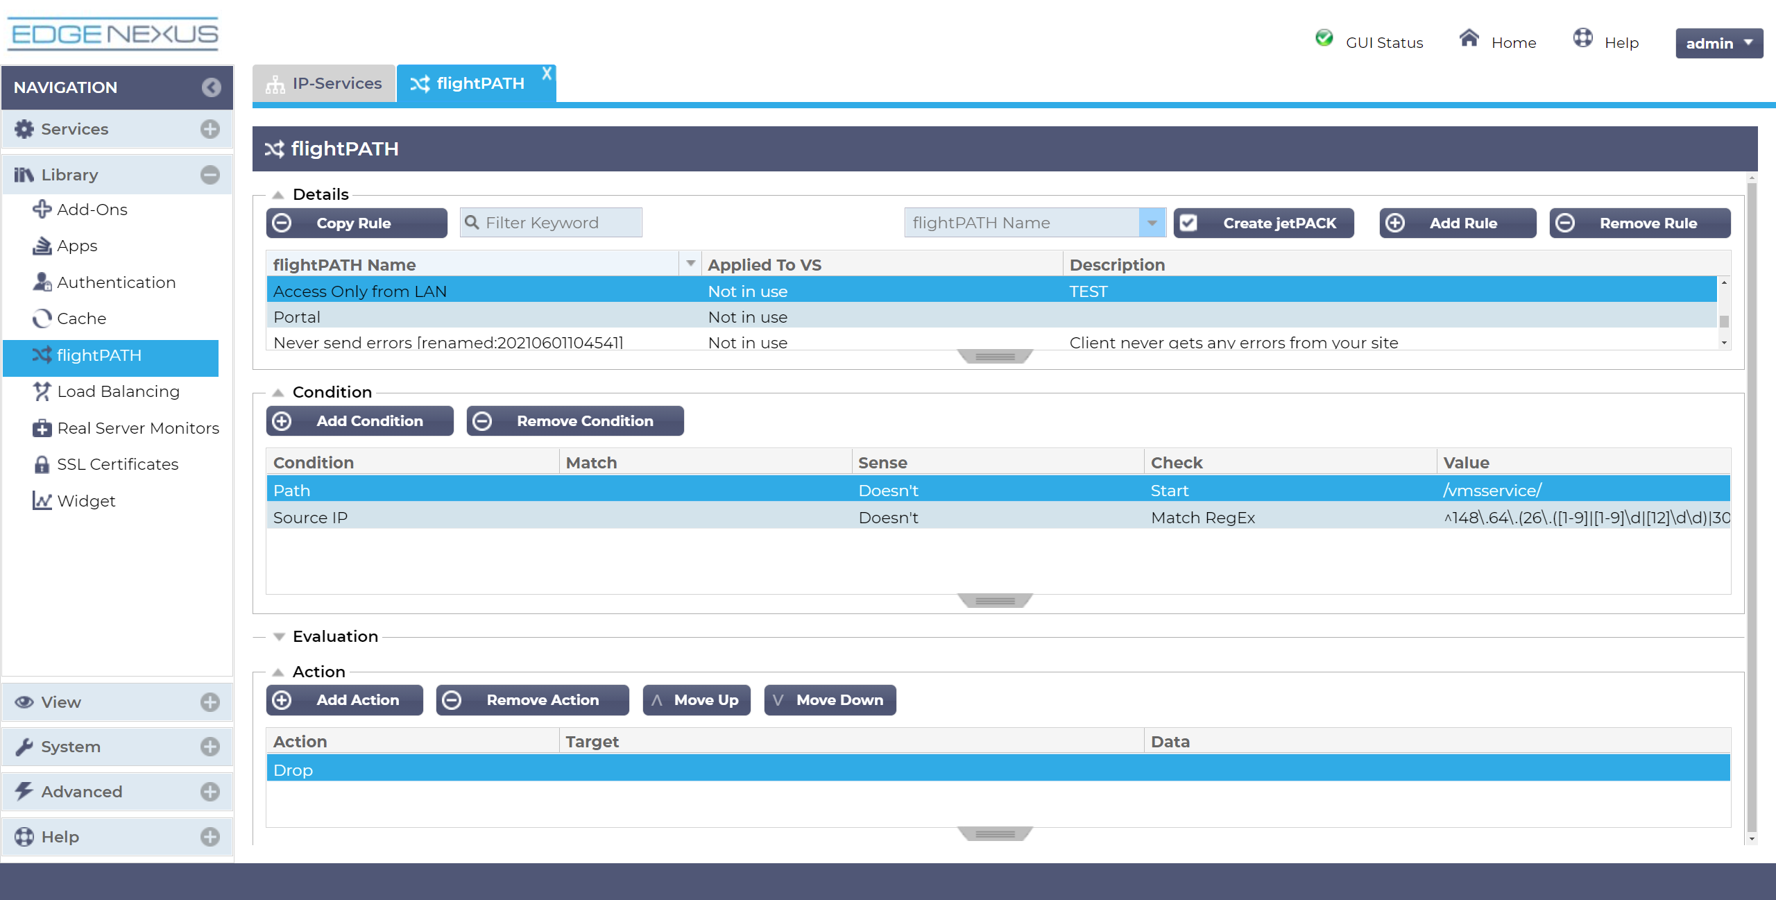
Task: Collapse the Details section triangle
Action: pyautogui.click(x=278, y=195)
